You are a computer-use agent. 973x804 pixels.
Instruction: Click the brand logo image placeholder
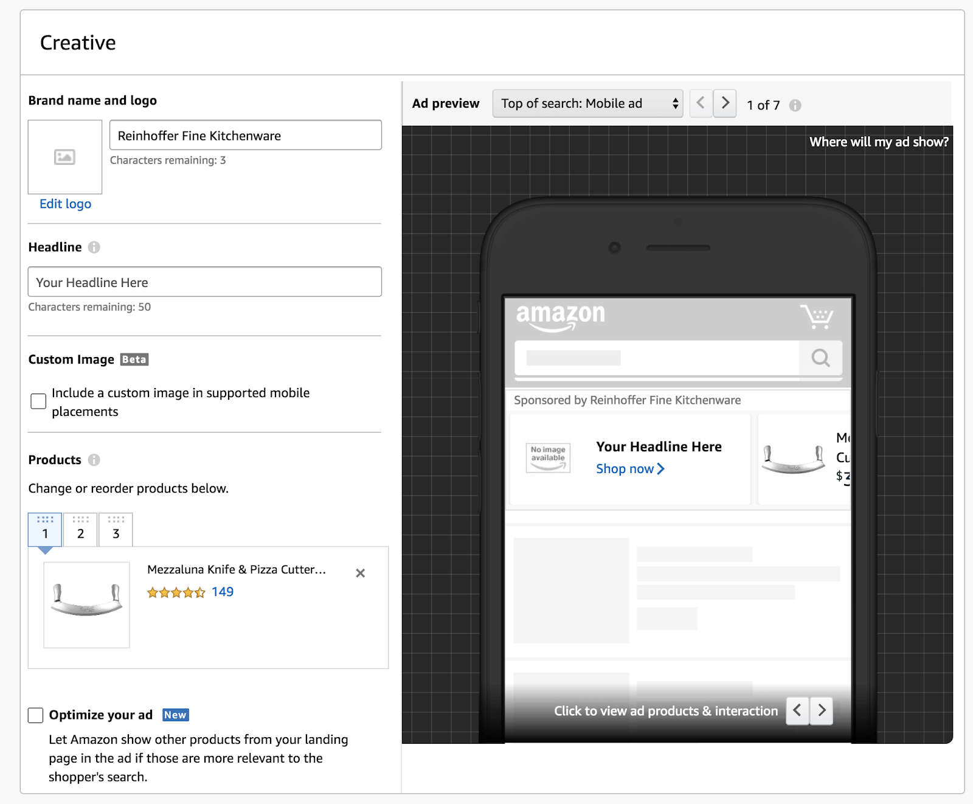point(65,157)
